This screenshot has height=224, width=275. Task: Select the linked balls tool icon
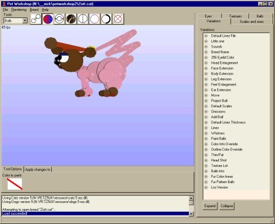pyautogui.click(x=36, y=19)
